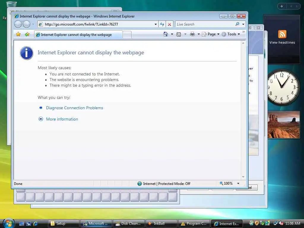Launch Internet Explorer from quick launch

[36, 224]
